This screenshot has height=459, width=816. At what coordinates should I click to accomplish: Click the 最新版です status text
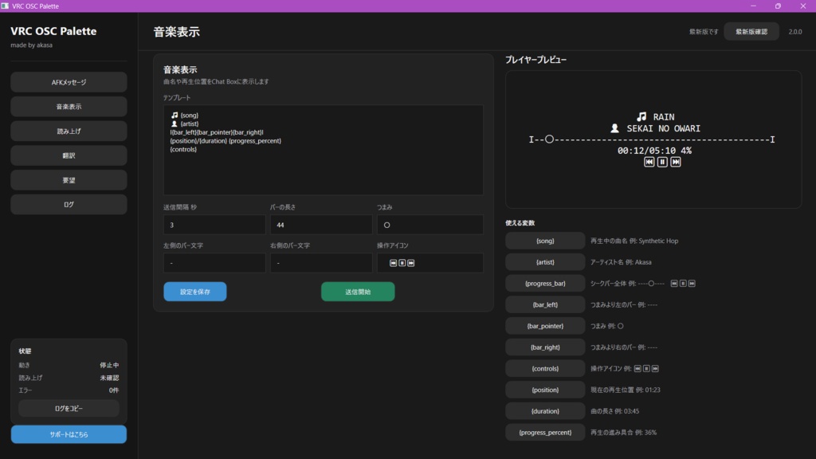(704, 32)
